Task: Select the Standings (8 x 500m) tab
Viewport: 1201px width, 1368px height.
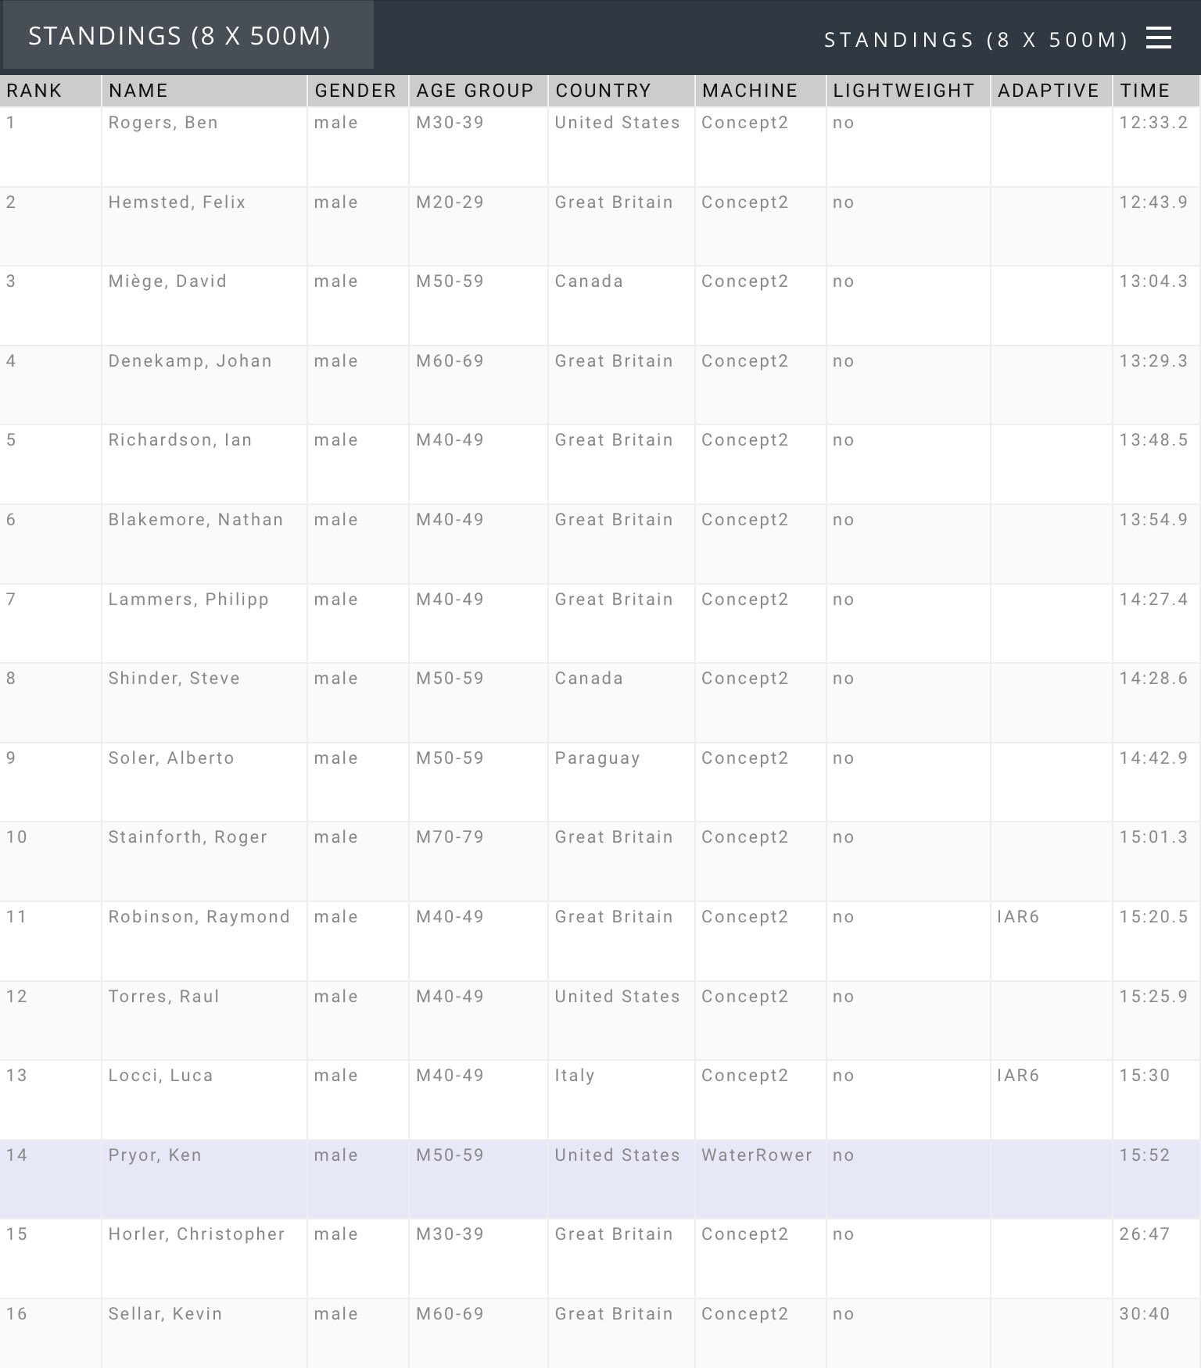Action: click(188, 35)
